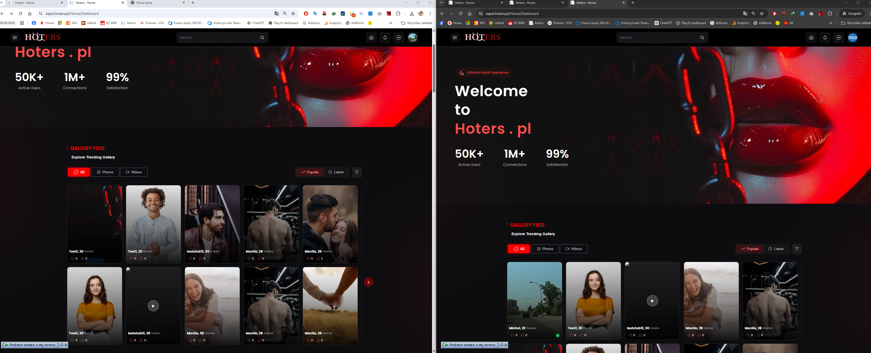Reload the page in the light-theme window
871x353 pixels.
pos(20,14)
